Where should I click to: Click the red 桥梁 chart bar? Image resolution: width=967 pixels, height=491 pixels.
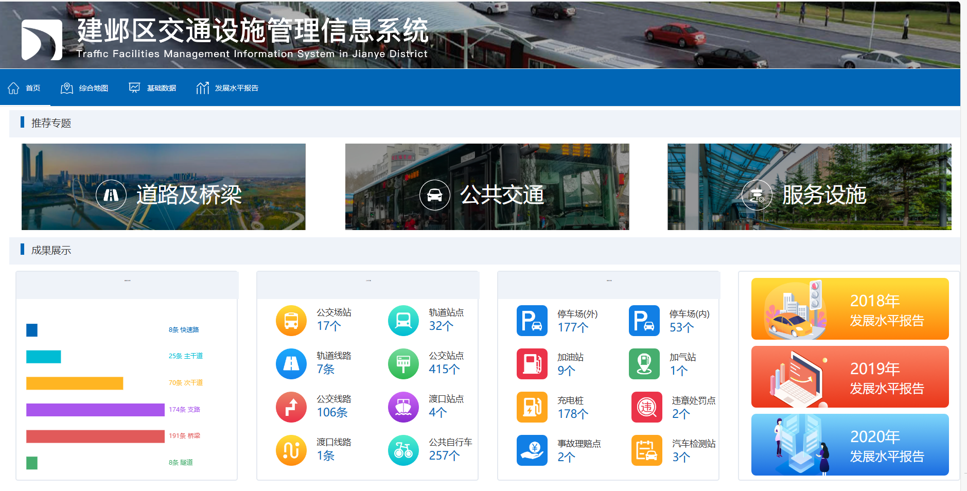click(x=95, y=436)
